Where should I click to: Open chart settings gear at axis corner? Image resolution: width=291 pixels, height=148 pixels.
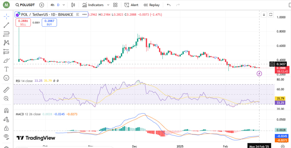coord(283,146)
